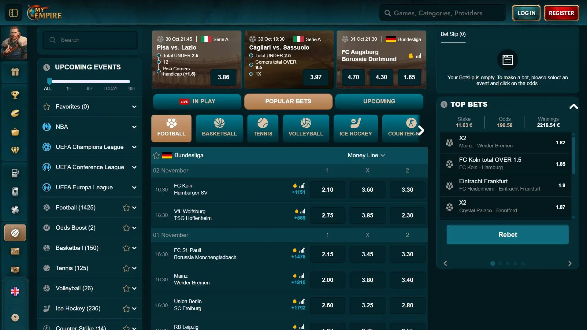Screen dimensions: 587x330
Task: Open the search magnifier in the top bar
Action: pyautogui.click(x=387, y=13)
